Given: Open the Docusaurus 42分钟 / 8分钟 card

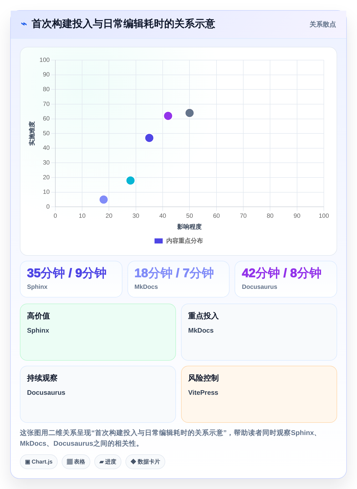Looking at the screenshot, I should [286, 279].
